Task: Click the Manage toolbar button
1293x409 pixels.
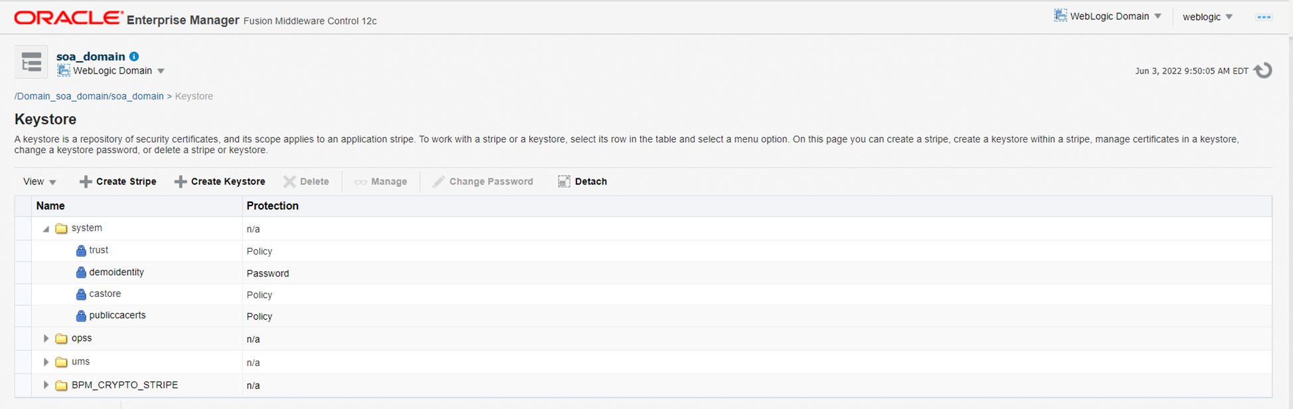Action: click(381, 182)
